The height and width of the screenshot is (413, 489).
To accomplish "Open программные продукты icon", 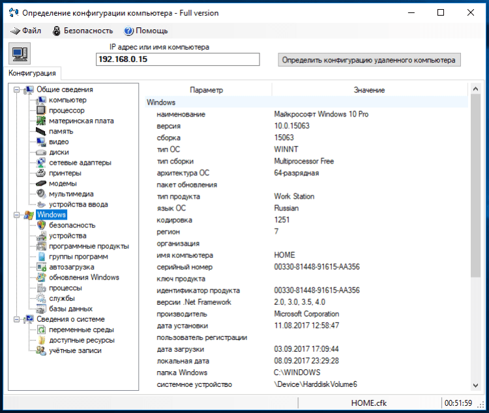I will coord(41,246).
